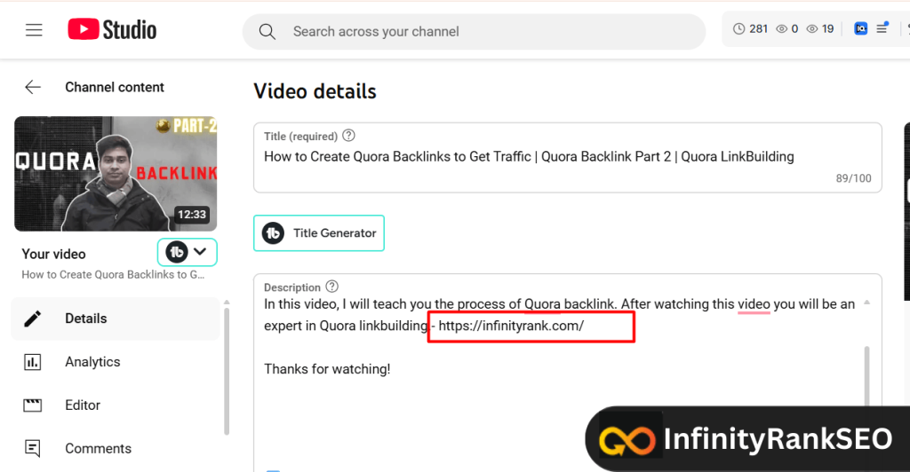Click the help icon beside Title (required)
Image resolution: width=910 pixels, height=472 pixels.
[x=349, y=136]
